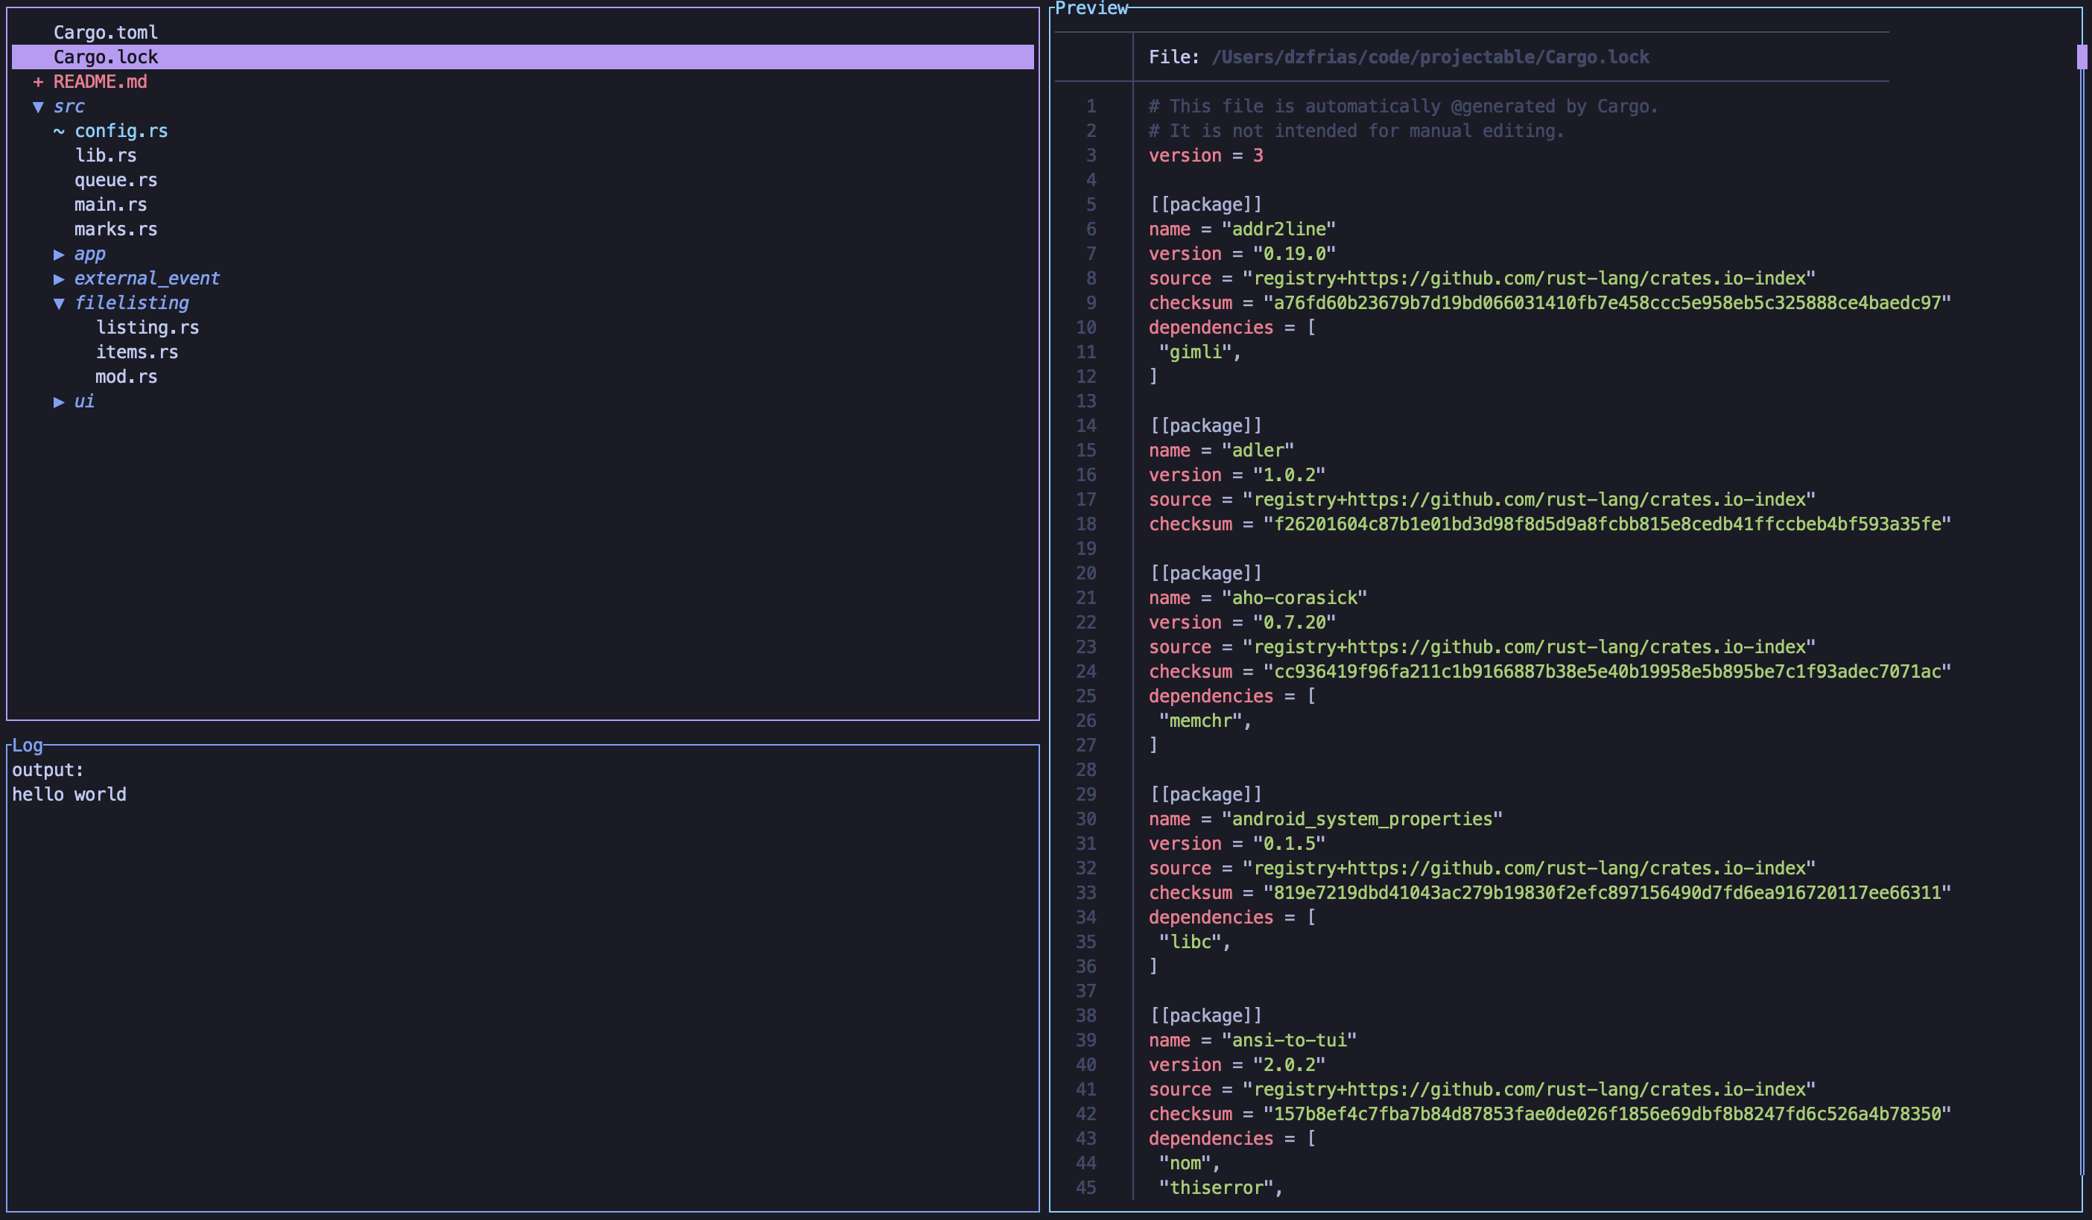The width and height of the screenshot is (2092, 1220).
Task: Select marks.rs in the tree
Action: (115, 229)
